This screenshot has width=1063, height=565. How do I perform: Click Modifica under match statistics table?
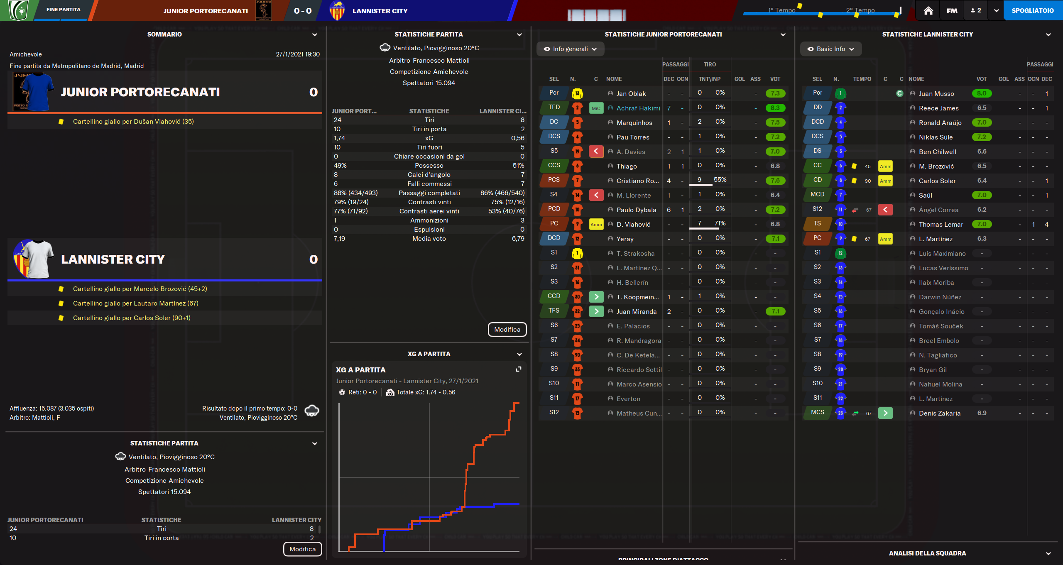(507, 330)
